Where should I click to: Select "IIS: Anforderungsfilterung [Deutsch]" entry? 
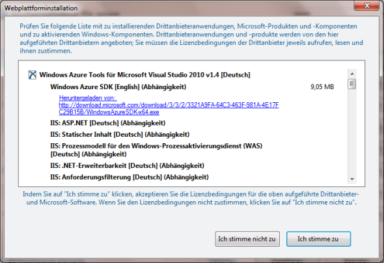[130, 177]
